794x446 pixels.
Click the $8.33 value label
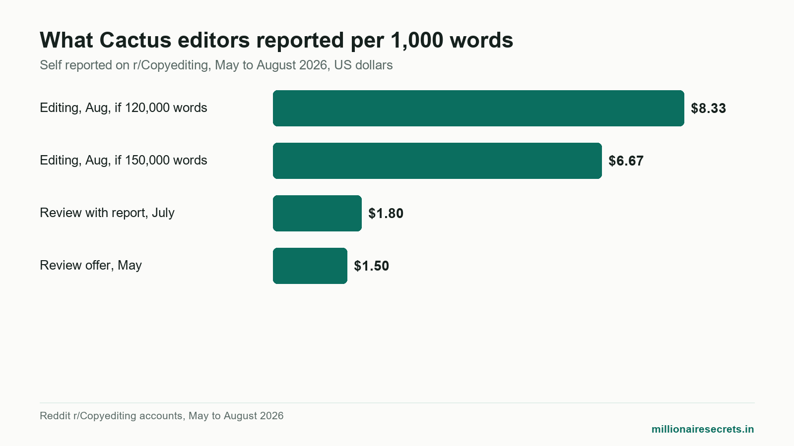708,109
